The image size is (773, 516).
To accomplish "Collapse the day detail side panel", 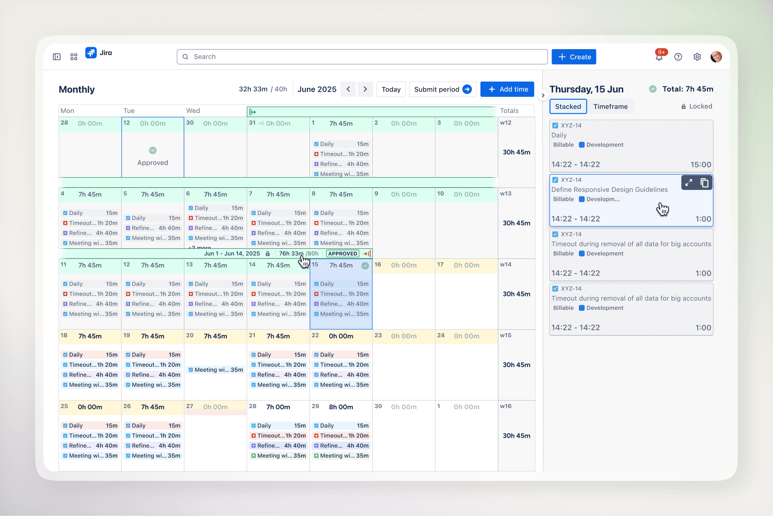I will tap(543, 96).
